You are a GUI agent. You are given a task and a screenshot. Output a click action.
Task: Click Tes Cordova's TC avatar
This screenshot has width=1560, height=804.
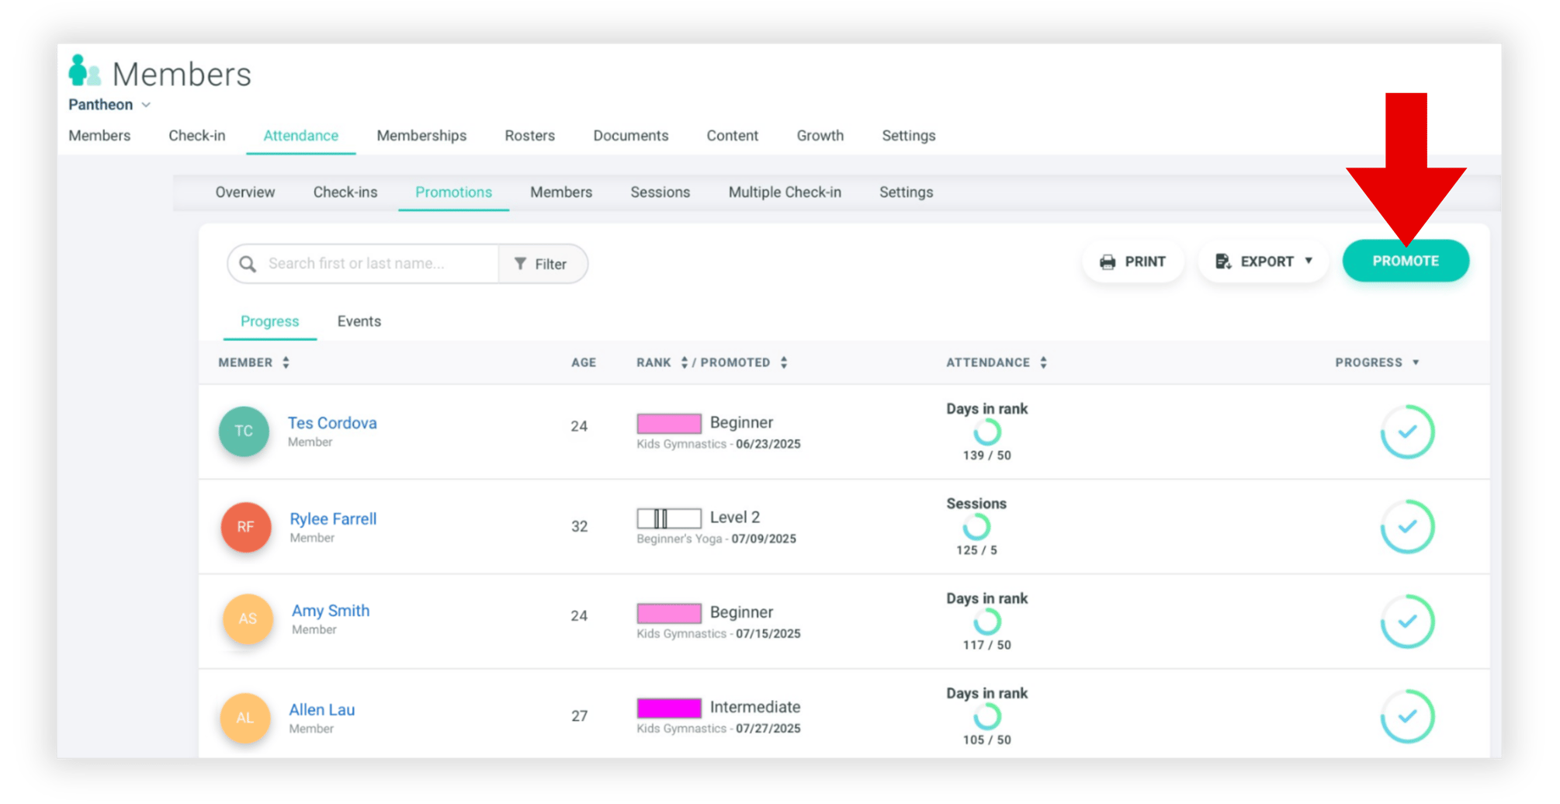click(244, 431)
